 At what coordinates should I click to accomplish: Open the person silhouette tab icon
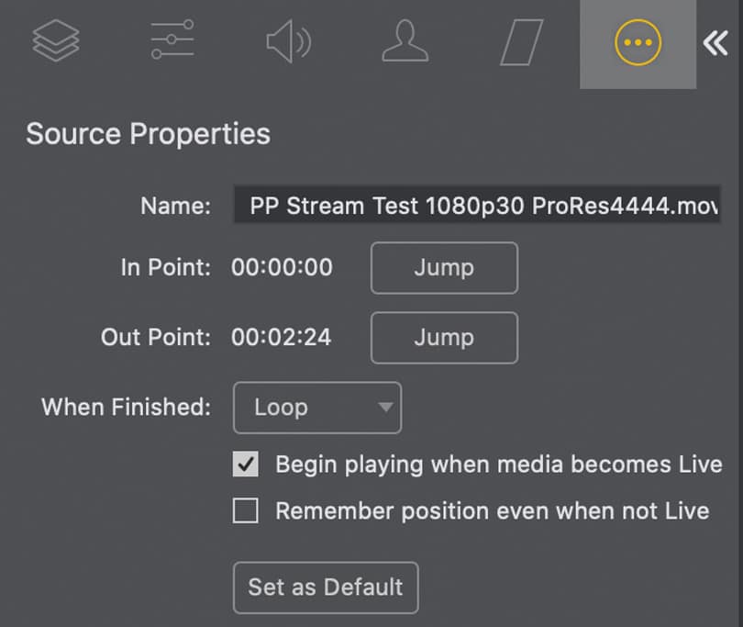tap(405, 43)
